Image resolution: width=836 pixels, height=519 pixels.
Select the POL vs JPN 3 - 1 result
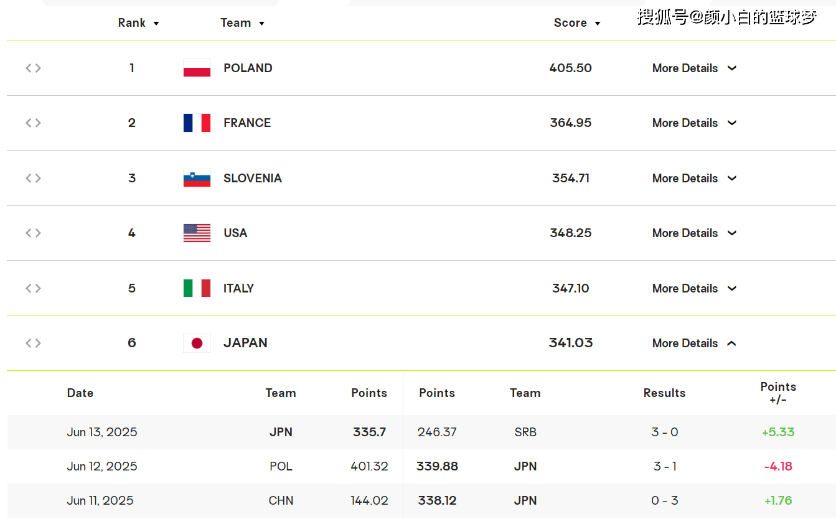point(664,466)
